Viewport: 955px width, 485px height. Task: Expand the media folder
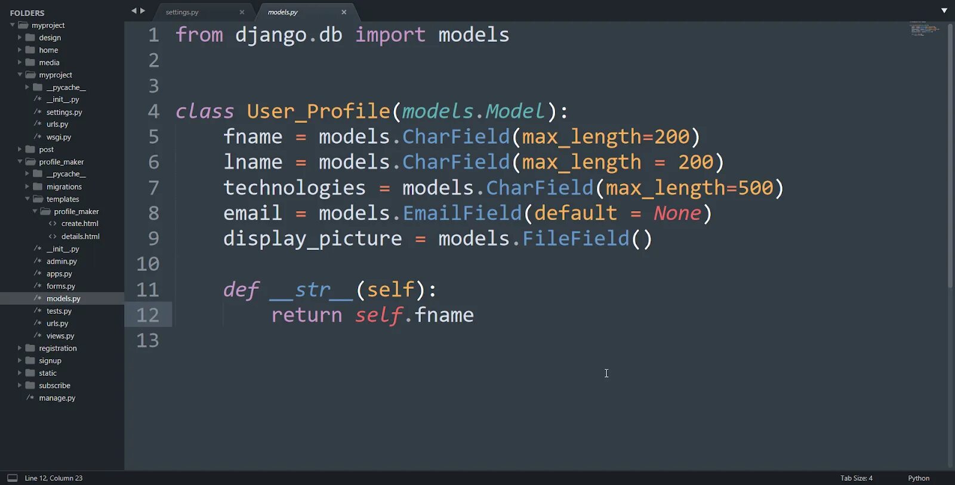(20, 63)
